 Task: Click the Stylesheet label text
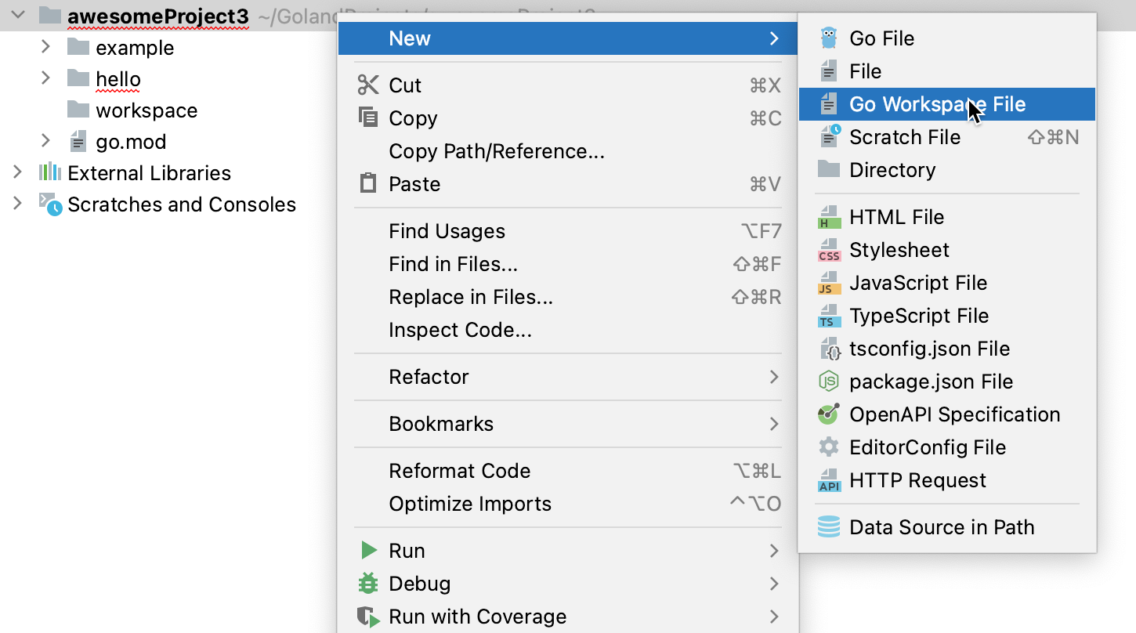(899, 250)
